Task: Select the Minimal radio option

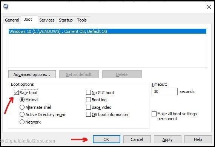Action: pyautogui.click(x=22, y=100)
